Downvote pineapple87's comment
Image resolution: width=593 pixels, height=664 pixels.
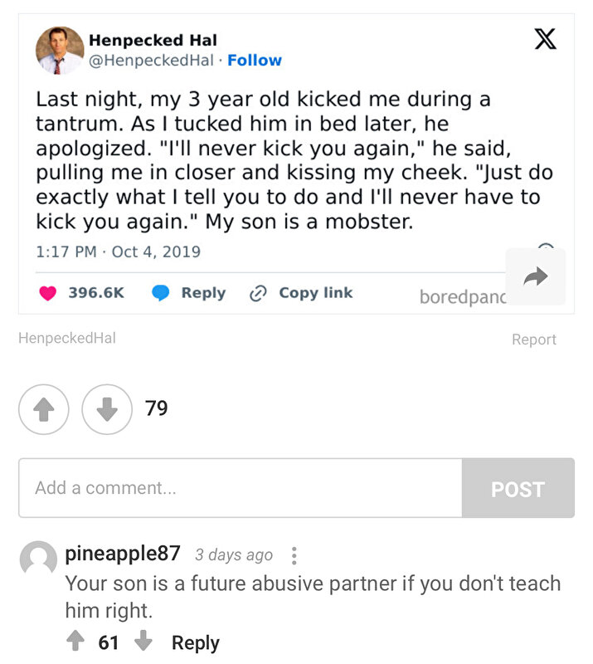click(x=143, y=640)
